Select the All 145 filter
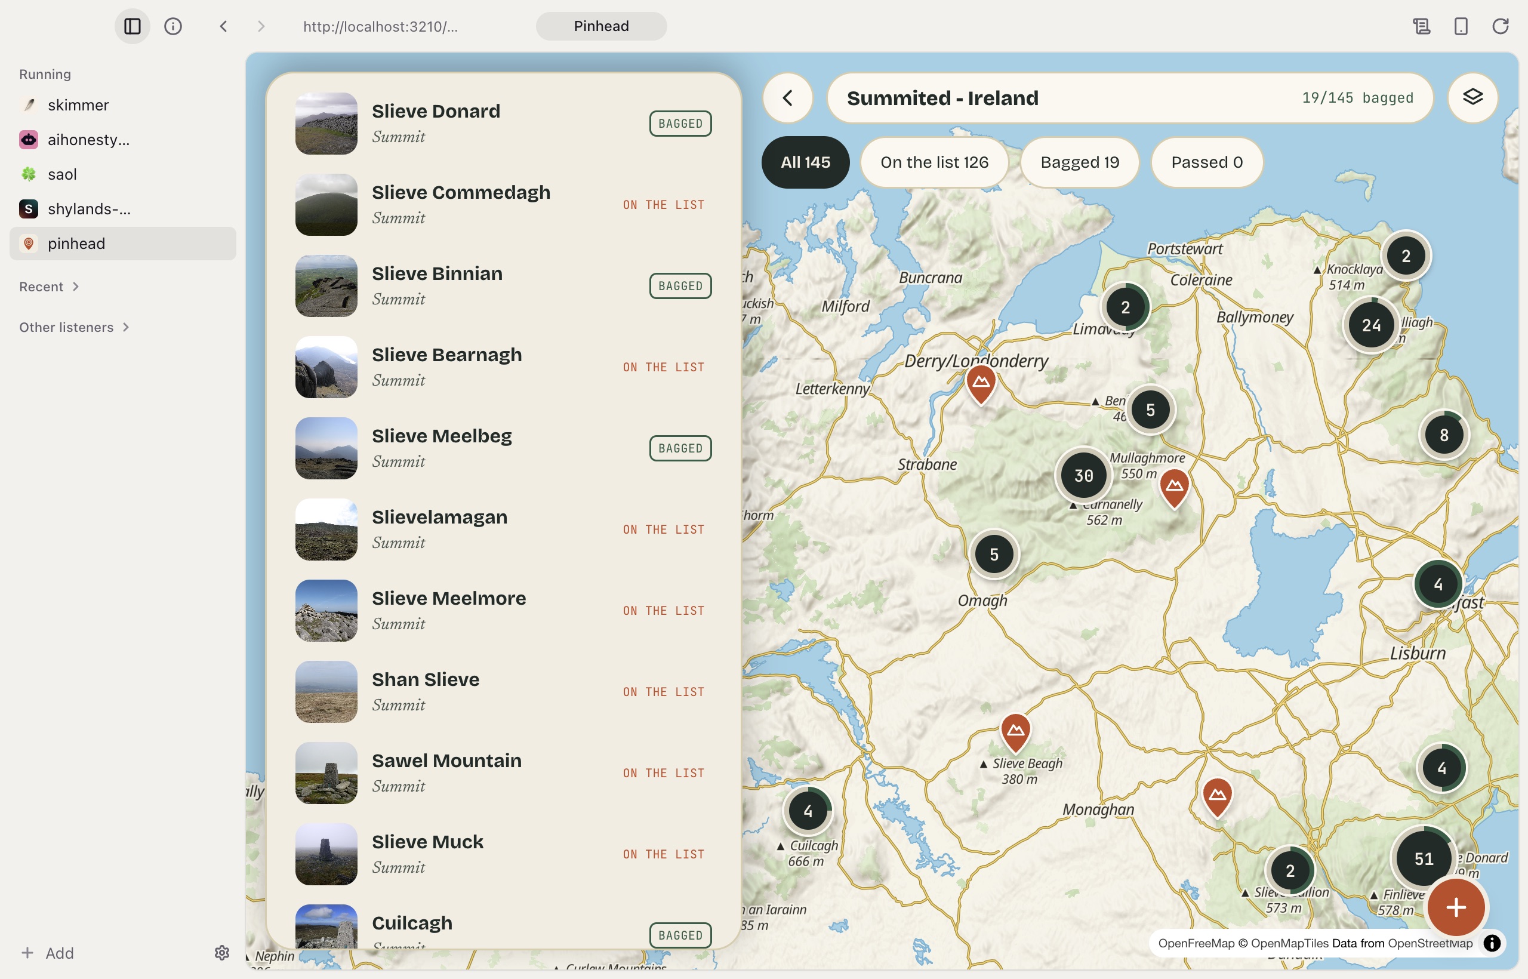The height and width of the screenshot is (979, 1528). [805, 162]
